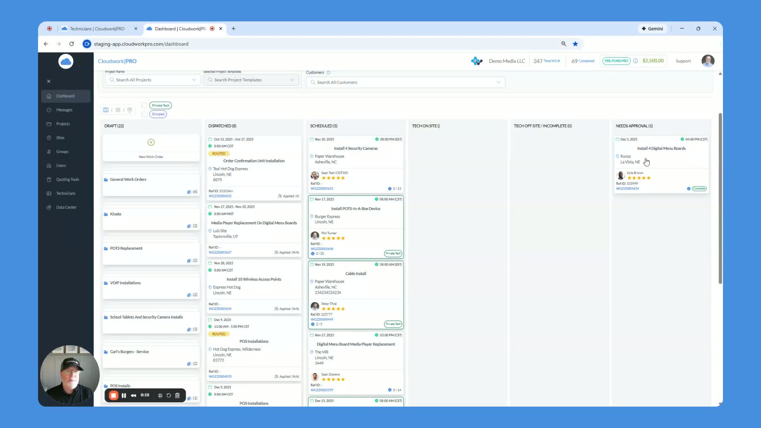761x428 pixels.
Task: Click the recording toolbar grid icon
Action: tap(160, 396)
